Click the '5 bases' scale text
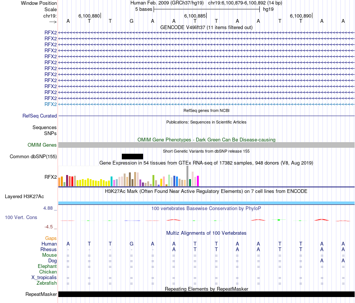Screen dimensions: 355x303 (x=143, y=9)
